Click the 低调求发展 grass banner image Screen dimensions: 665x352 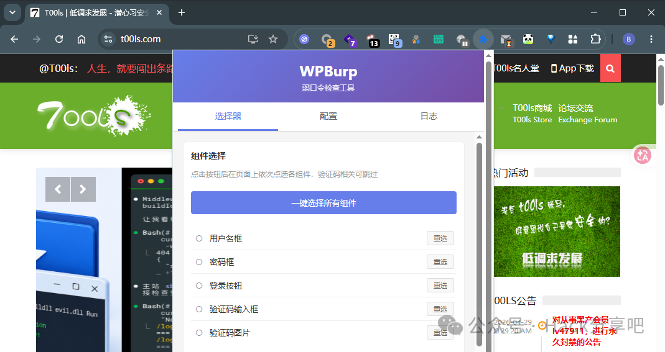point(557,232)
